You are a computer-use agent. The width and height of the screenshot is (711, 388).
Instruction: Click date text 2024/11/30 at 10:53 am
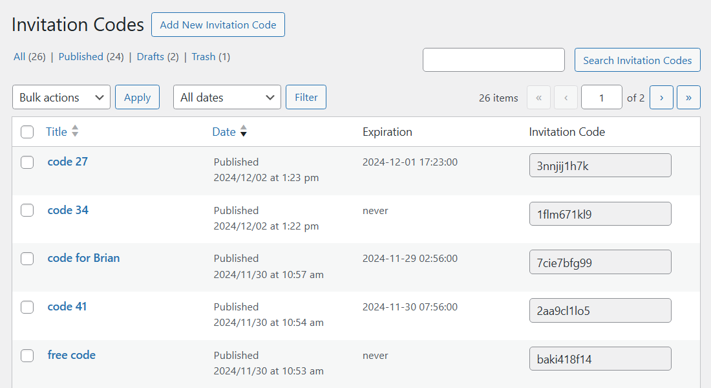coord(268,371)
